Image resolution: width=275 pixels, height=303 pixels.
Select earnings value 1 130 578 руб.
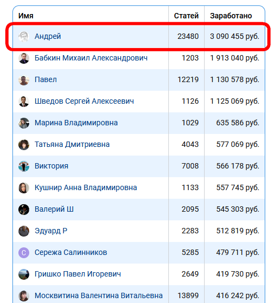point(234,79)
